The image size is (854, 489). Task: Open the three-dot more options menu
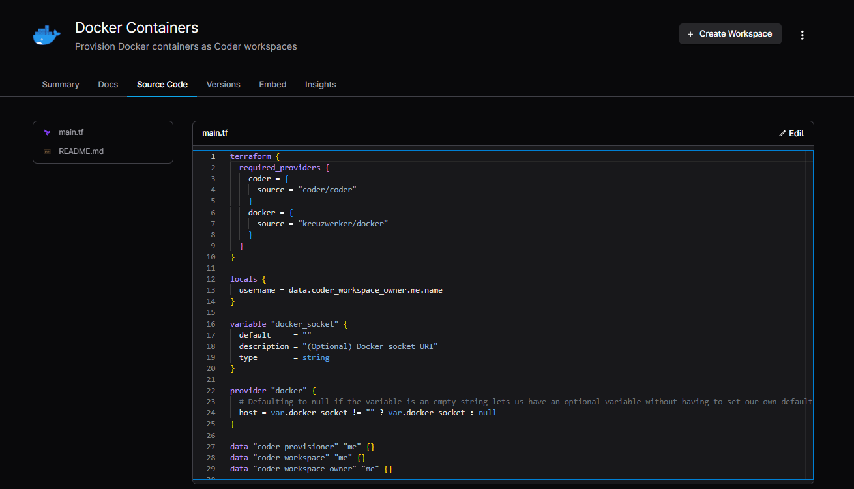coord(802,35)
